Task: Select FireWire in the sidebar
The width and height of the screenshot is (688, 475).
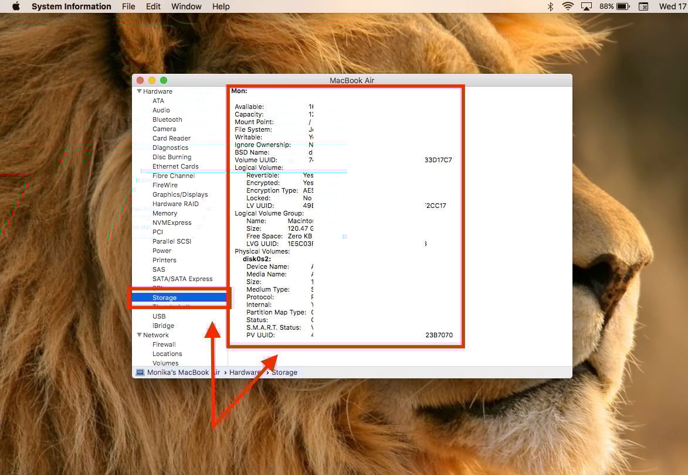Action: click(x=165, y=185)
